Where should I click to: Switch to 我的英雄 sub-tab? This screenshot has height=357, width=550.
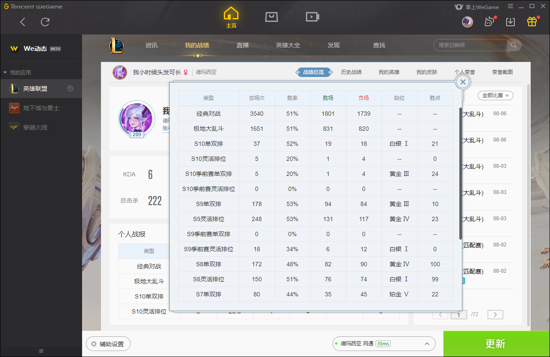click(389, 72)
